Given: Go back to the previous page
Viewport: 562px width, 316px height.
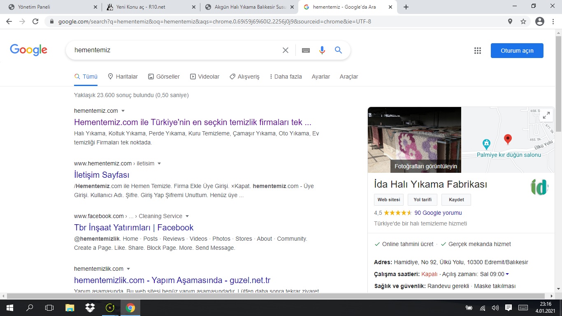Looking at the screenshot, I should pyautogui.click(x=9, y=21).
